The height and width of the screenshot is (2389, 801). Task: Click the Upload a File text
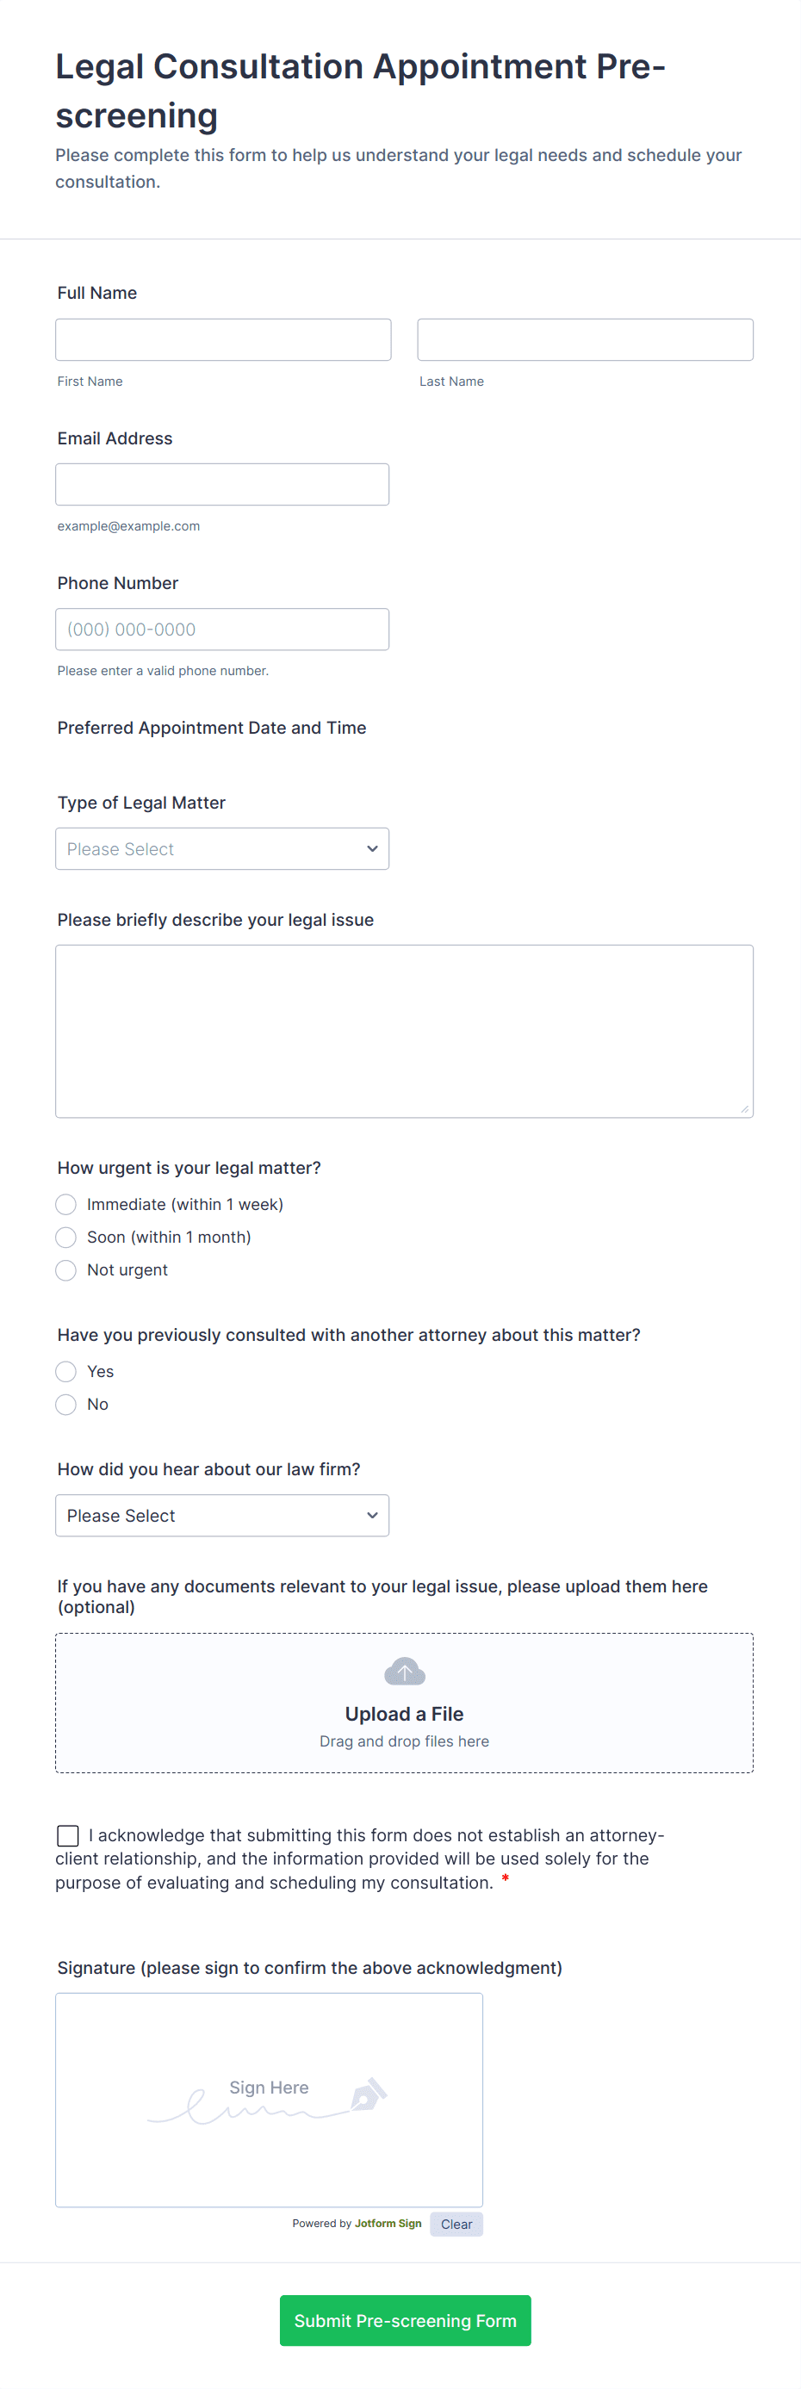point(404,1714)
